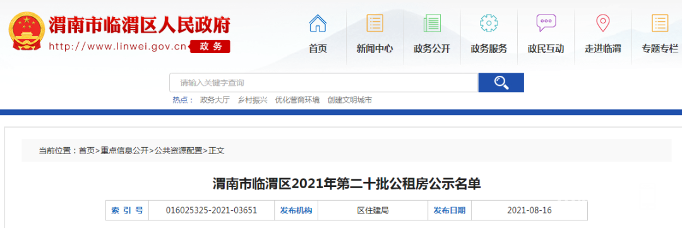The width and height of the screenshot is (682, 228).
Task: Click hot topic 政务大厅
Action: coord(215,100)
